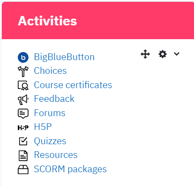194x186 pixels.
Task: Go to the Course certificates link
Action: 73,85
